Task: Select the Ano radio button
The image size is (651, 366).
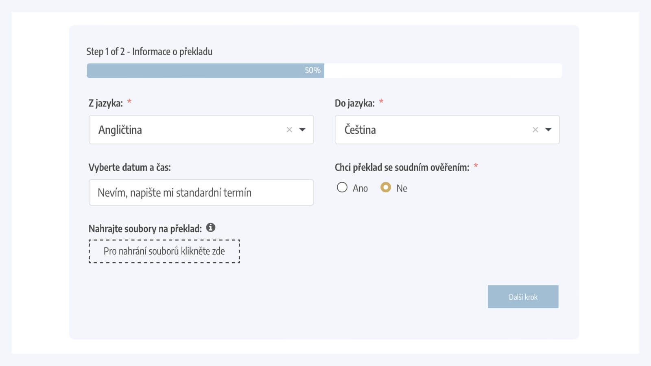Action: tap(342, 187)
